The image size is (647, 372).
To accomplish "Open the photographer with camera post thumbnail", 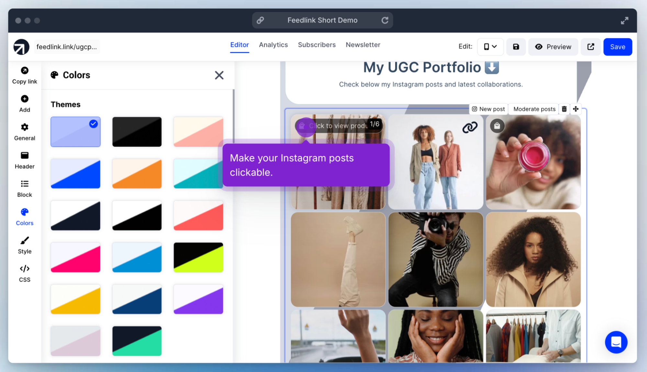I will (x=435, y=259).
